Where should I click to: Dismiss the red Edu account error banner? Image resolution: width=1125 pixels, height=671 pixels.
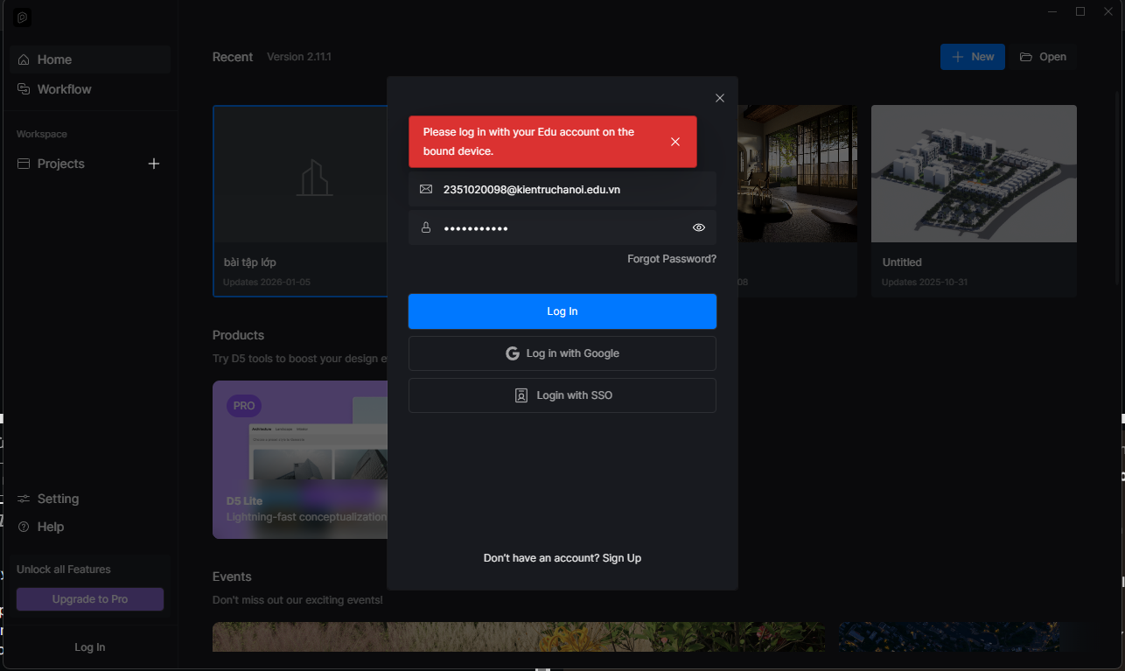coord(674,142)
